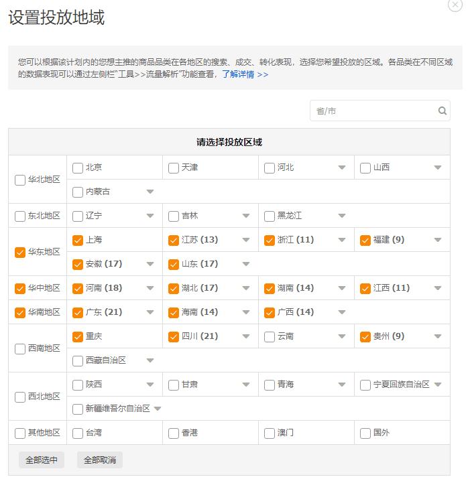Image resolution: width=470 pixels, height=479 pixels.
Task: Uncheck the 上海 checkbox
Action: (78, 240)
